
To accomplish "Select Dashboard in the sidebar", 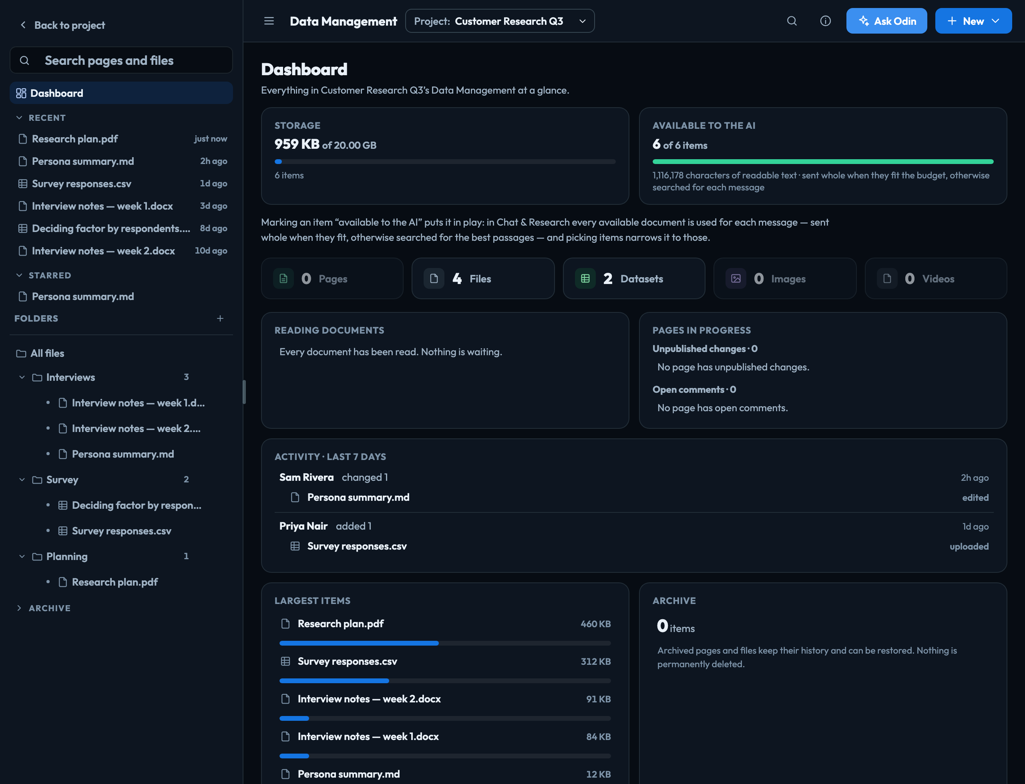I will pyautogui.click(x=121, y=93).
